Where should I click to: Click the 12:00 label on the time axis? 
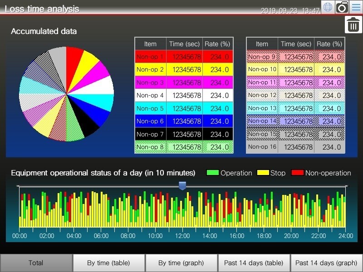pyautogui.click(x=182, y=236)
